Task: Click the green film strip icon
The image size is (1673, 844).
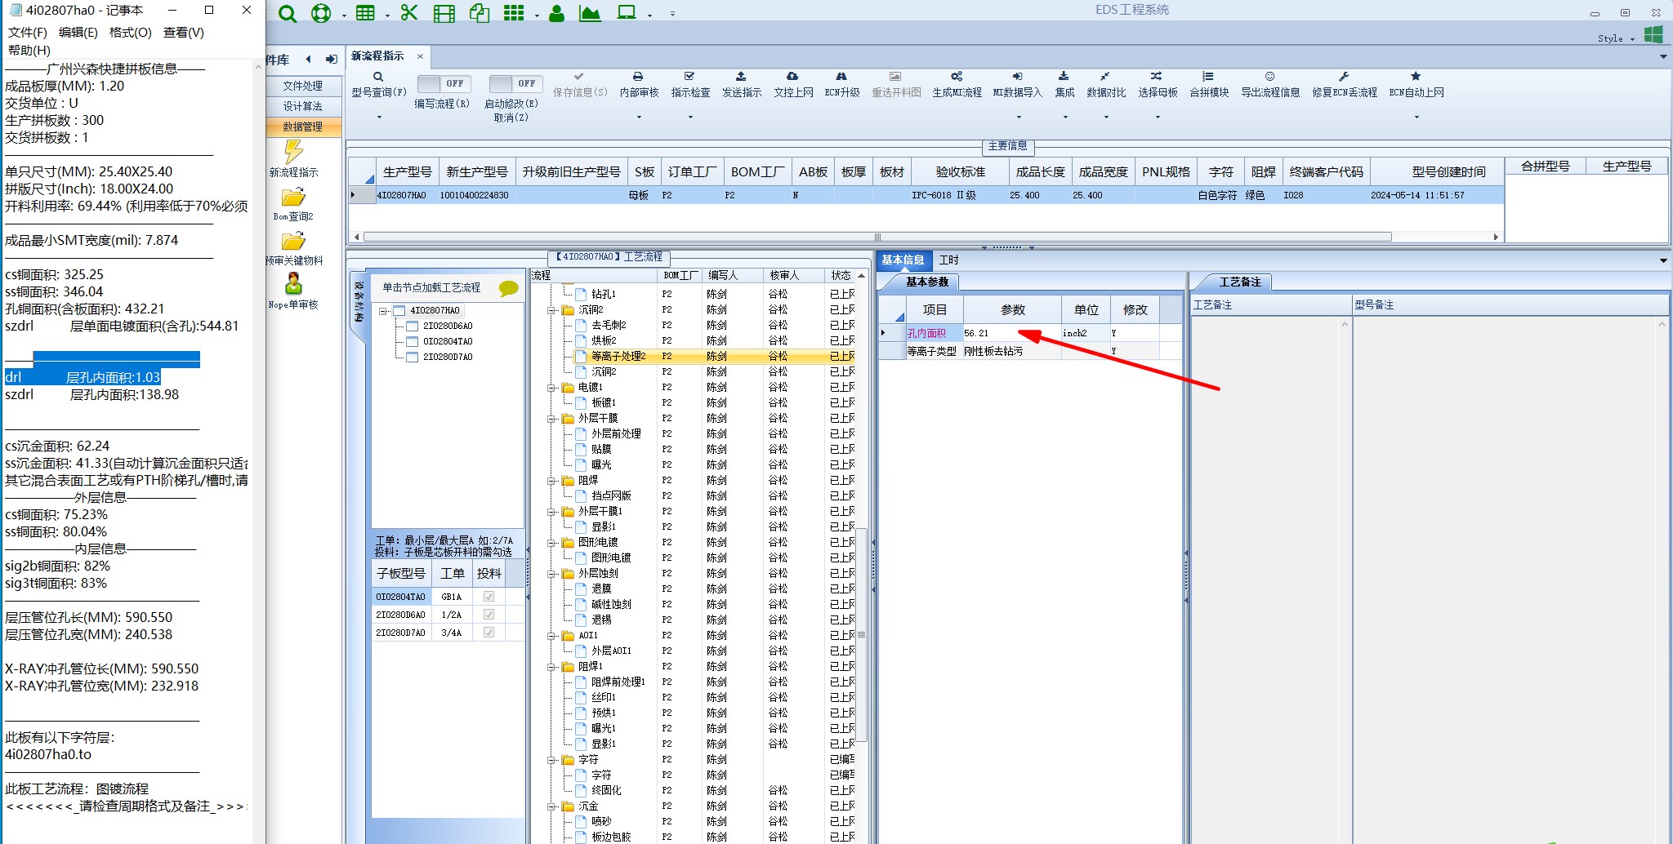Action: [x=444, y=14]
